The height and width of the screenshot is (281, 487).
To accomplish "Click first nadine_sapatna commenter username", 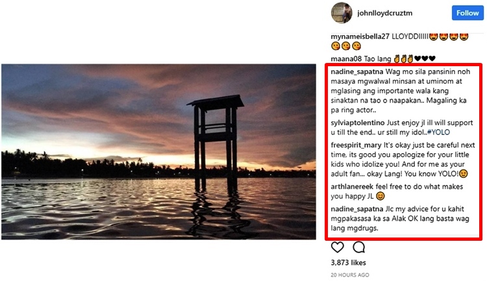I will [x=356, y=71].
